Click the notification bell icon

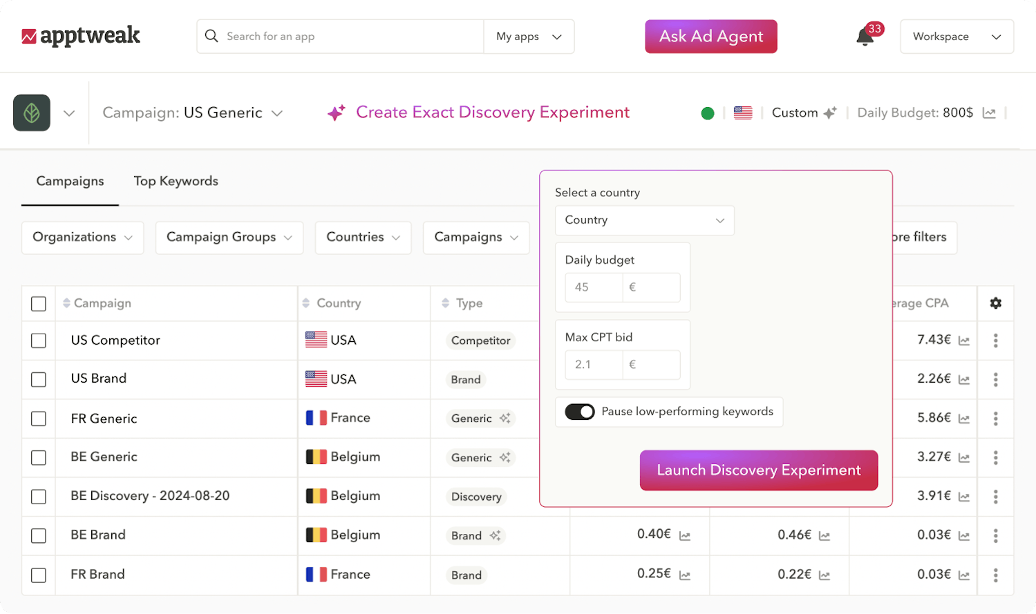coord(864,37)
